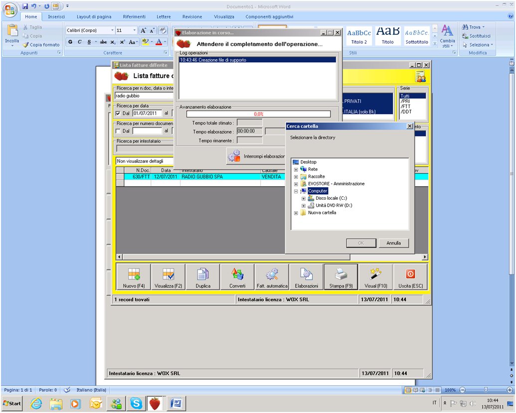Click the strikethrough abc icon
The height and width of the screenshot is (413, 516).
(103, 42)
